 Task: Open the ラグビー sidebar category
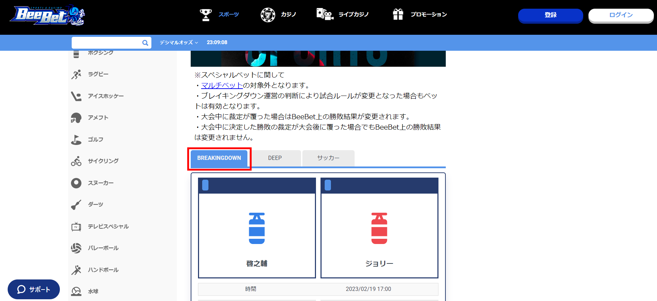coord(98,74)
